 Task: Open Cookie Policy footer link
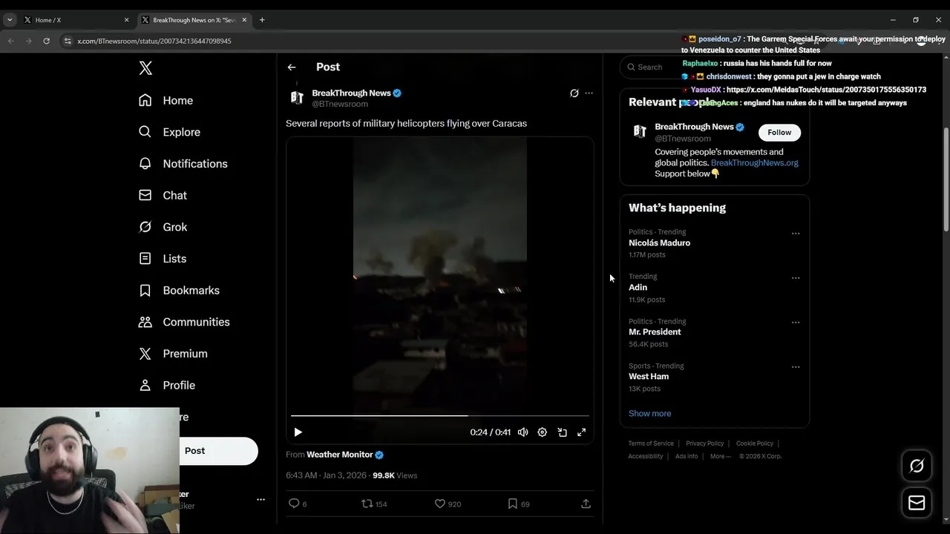pos(754,444)
